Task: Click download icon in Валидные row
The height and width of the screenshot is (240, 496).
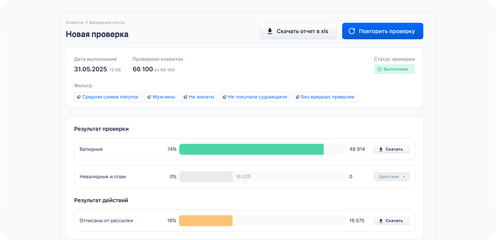Action: click(x=381, y=149)
